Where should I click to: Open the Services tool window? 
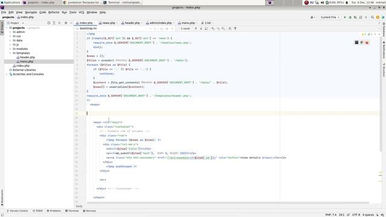click(89, 211)
